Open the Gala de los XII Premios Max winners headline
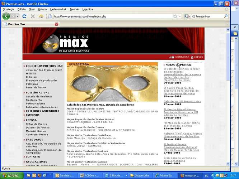Image resolution: width=239 pixels, height=179 pixels. click(100, 105)
